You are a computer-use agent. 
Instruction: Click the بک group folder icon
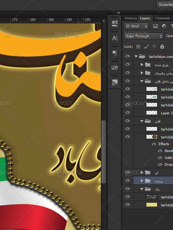[x=148, y=189]
